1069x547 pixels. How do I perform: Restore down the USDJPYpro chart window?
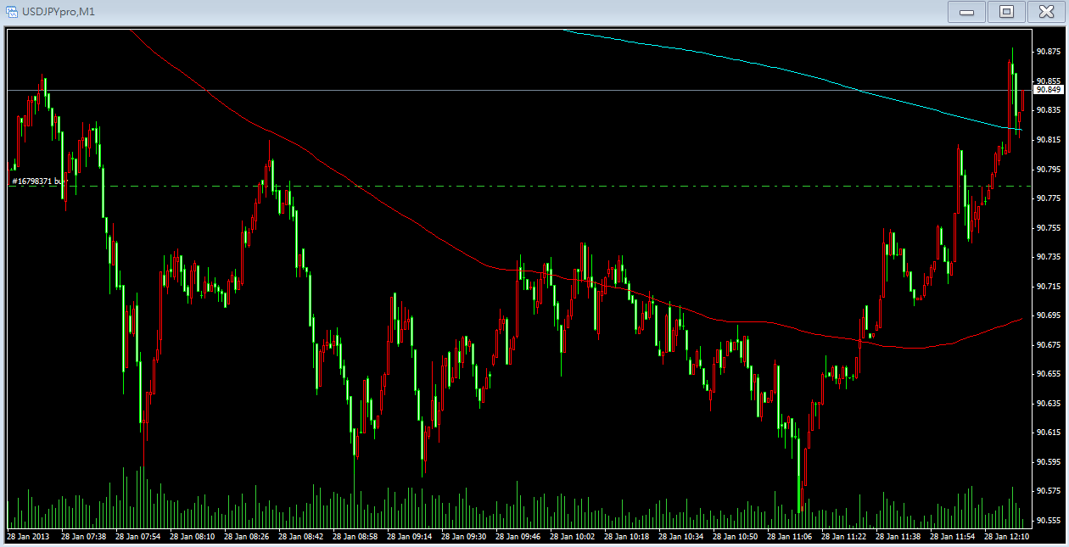click(1006, 11)
